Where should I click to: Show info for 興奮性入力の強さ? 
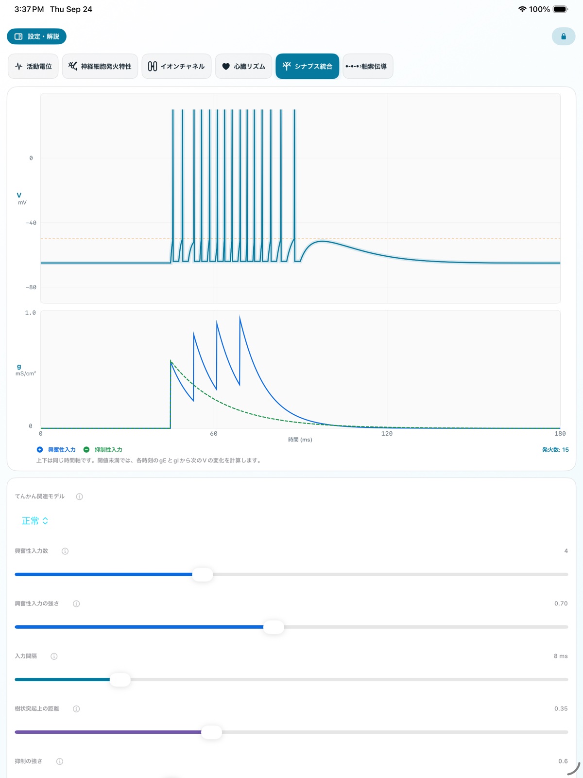pos(76,603)
